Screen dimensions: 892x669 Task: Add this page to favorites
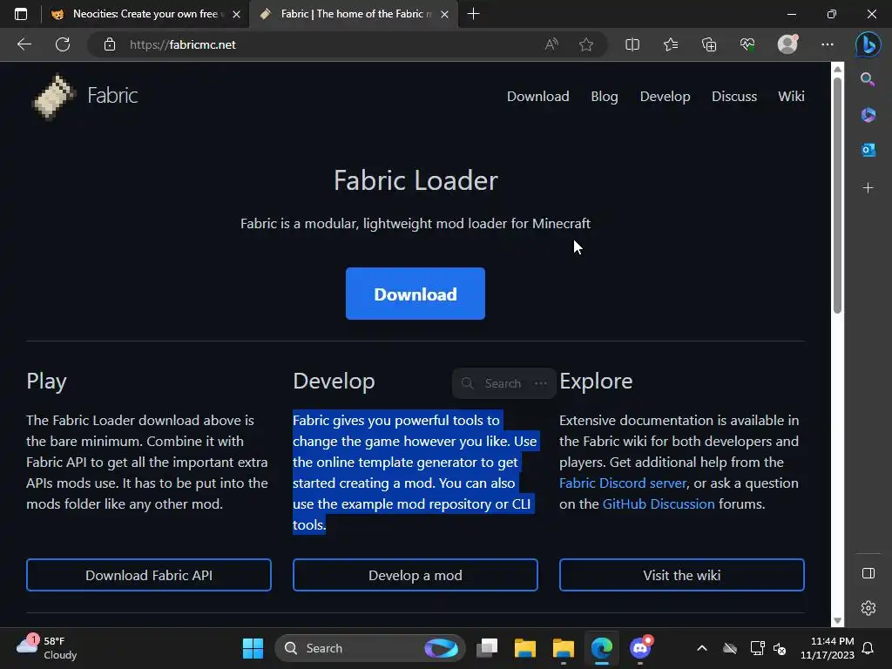click(x=586, y=44)
